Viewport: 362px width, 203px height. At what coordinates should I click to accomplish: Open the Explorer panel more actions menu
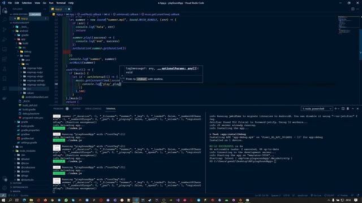45,9
